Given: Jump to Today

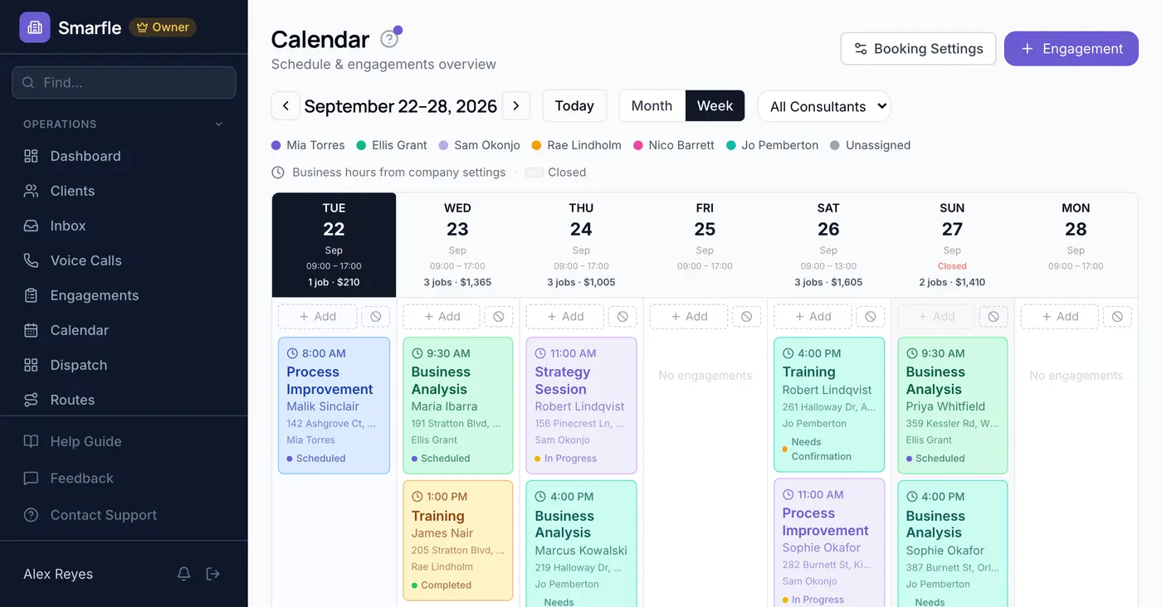Looking at the screenshot, I should pyautogui.click(x=574, y=106).
